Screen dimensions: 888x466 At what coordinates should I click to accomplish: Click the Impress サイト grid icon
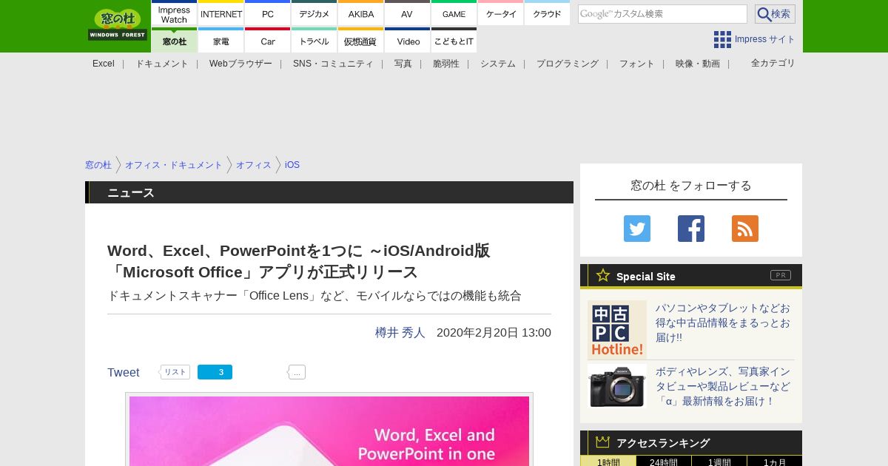pos(722,39)
